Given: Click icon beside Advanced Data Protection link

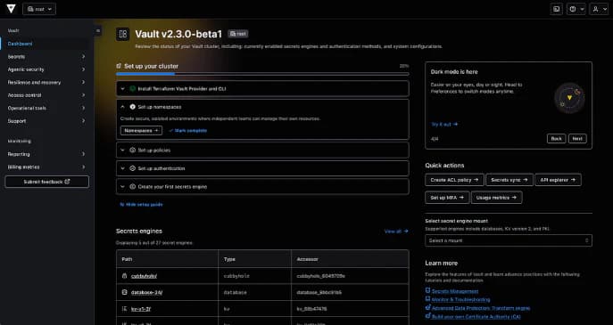Looking at the screenshot, I should [x=427, y=307].
